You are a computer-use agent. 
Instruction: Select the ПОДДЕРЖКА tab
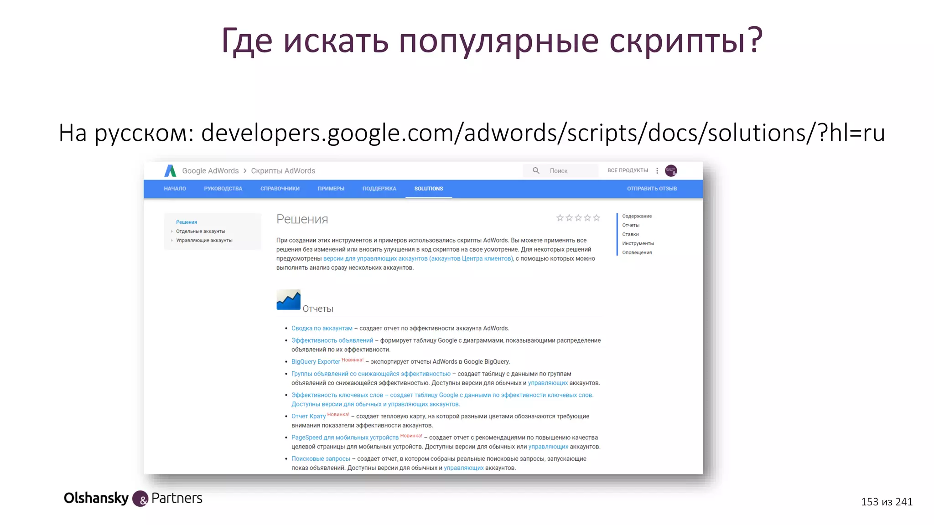click(379, 189)
